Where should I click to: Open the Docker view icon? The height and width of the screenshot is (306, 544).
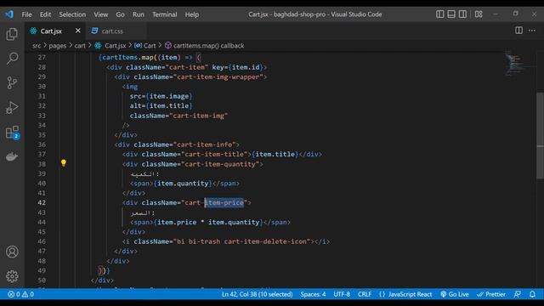pos(12,156)
